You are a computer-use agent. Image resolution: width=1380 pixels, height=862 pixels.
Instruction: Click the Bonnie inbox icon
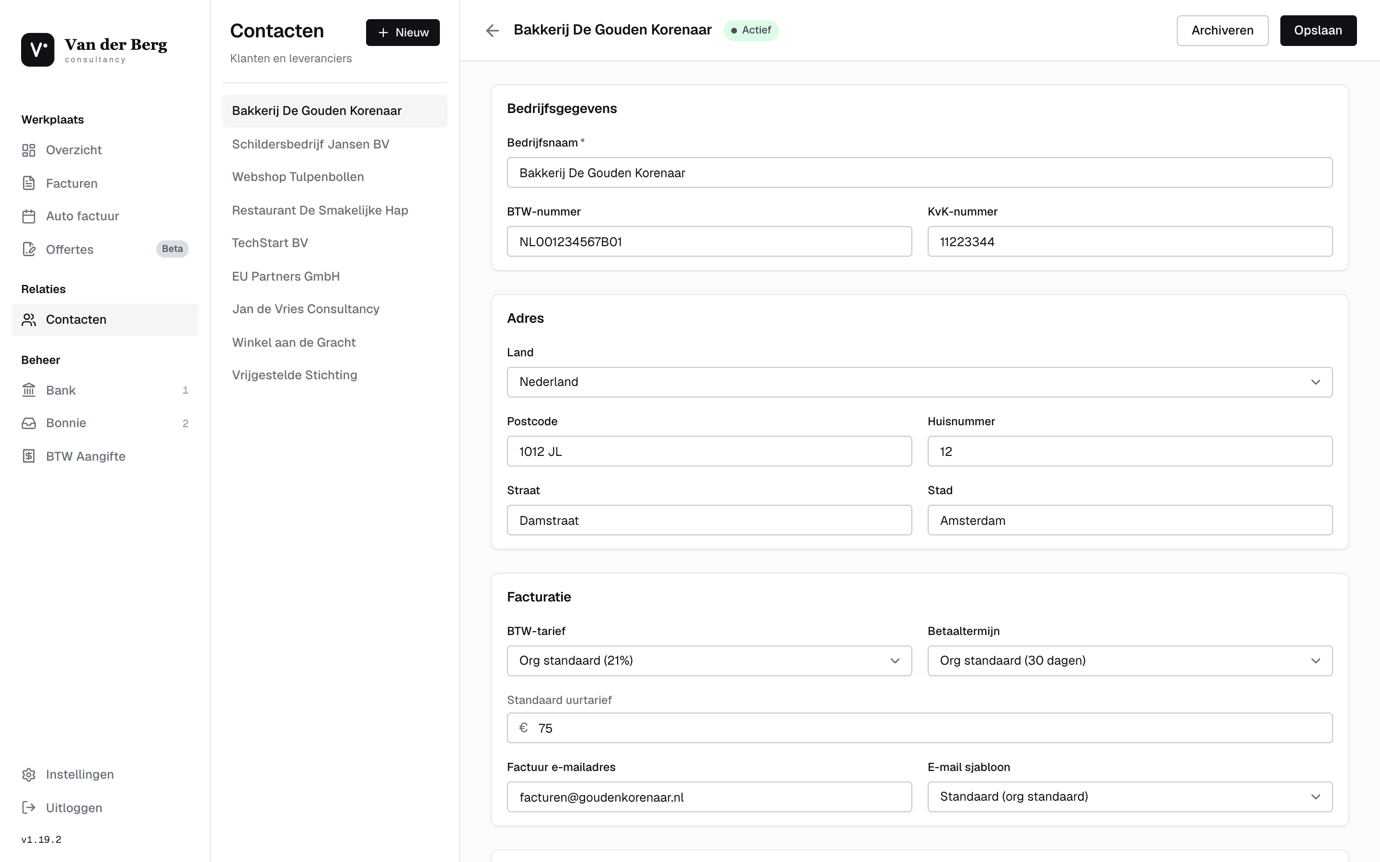tap(29, 424)
